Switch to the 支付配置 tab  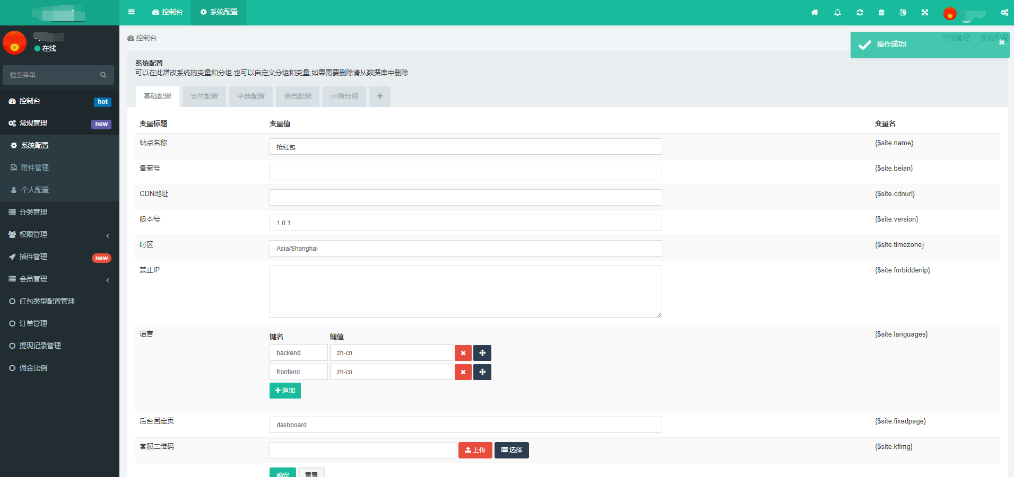pos(204,96)
